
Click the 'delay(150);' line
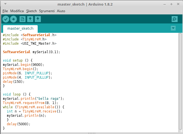click(x=14, y=82)
